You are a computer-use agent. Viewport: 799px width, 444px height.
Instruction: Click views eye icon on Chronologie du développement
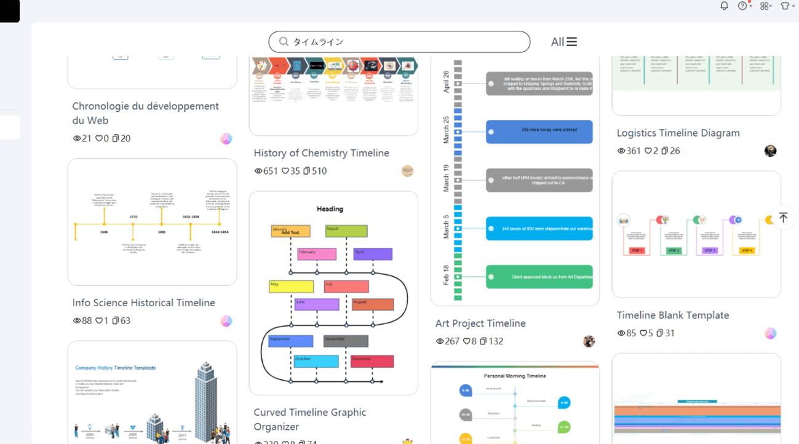tap(77, 138)
